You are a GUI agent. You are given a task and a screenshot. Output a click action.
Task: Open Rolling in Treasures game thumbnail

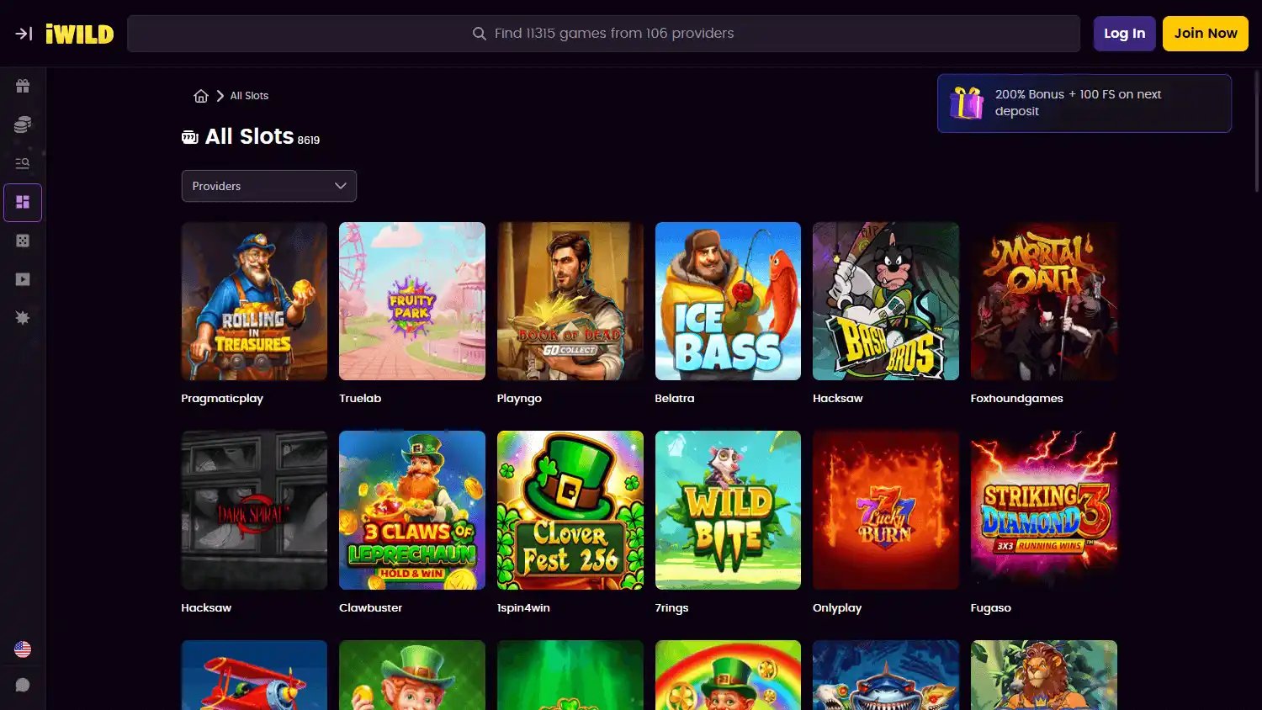click(254, 301)
